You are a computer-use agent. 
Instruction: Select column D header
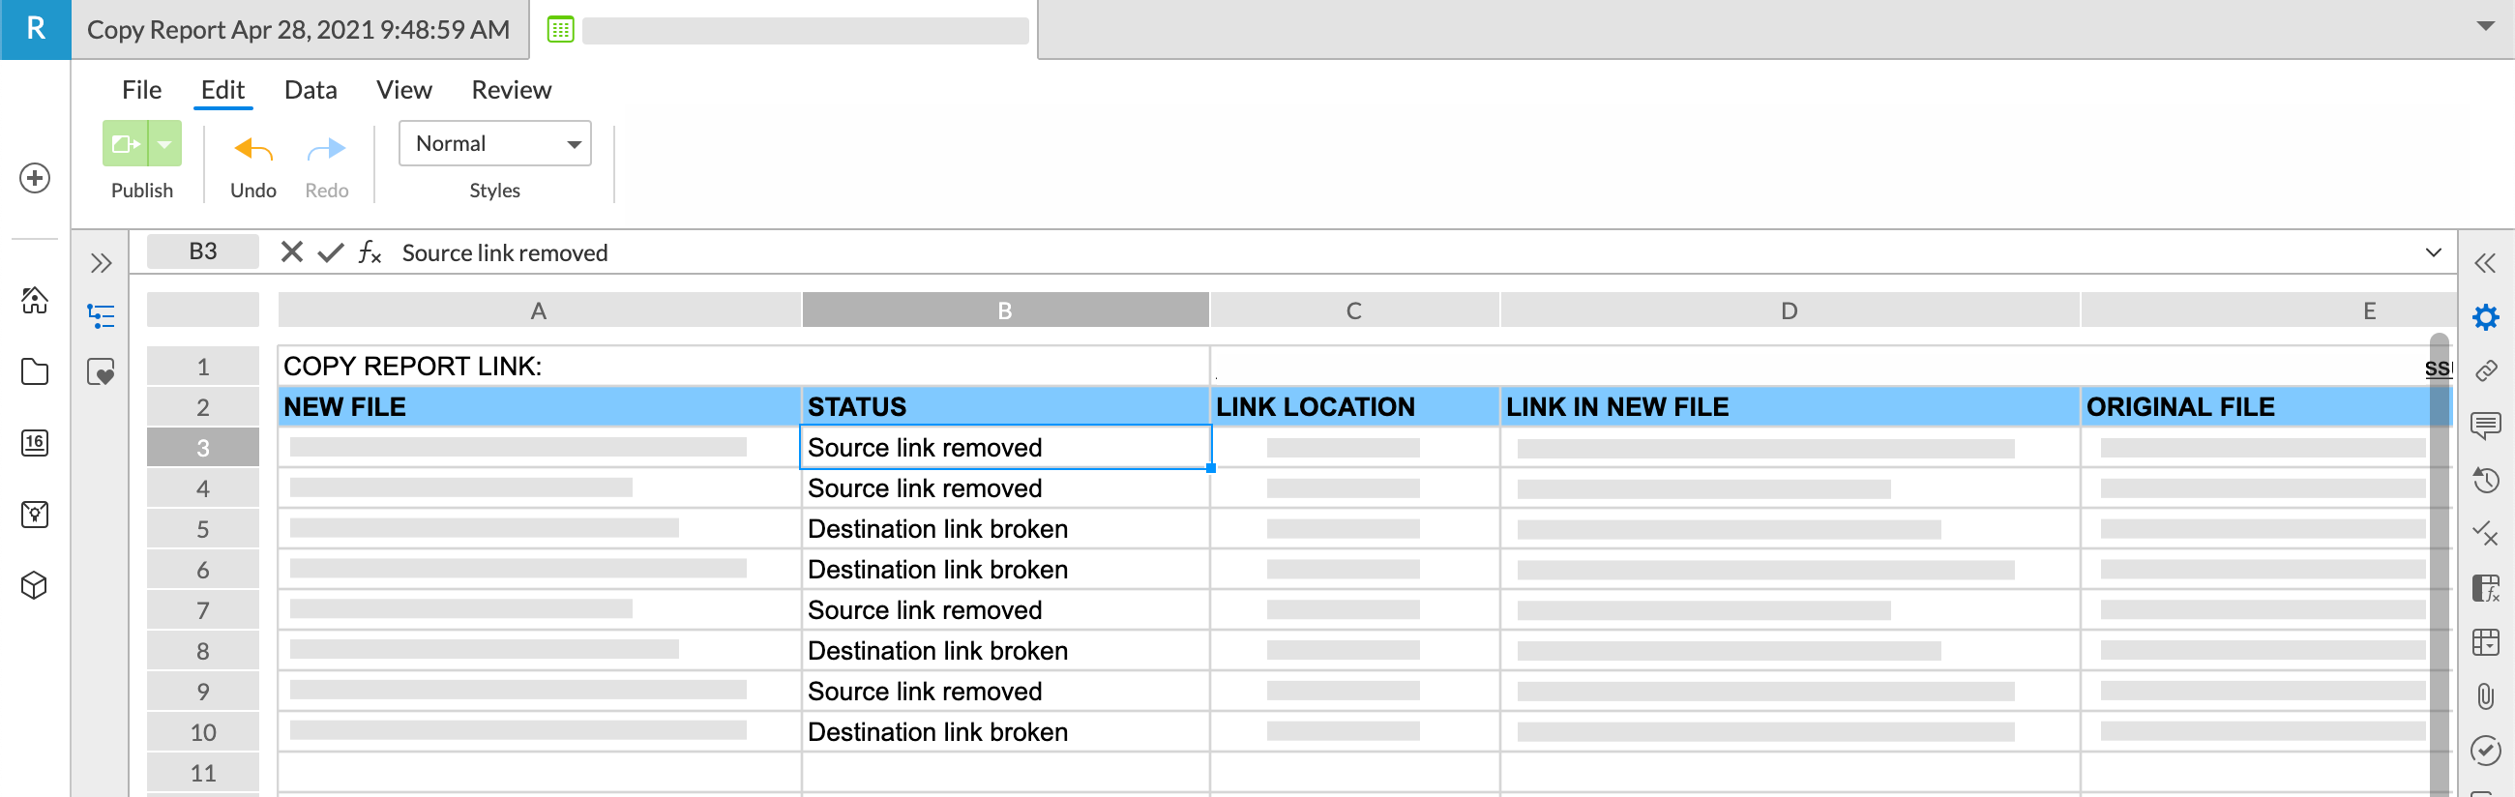point(1789,310)
